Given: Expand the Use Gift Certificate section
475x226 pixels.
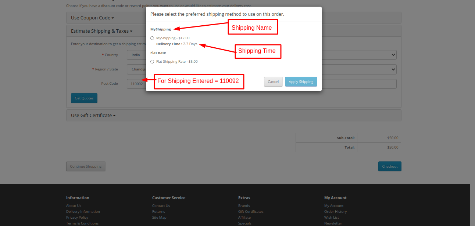Looking at the screenshot, I should pos(93,115).
